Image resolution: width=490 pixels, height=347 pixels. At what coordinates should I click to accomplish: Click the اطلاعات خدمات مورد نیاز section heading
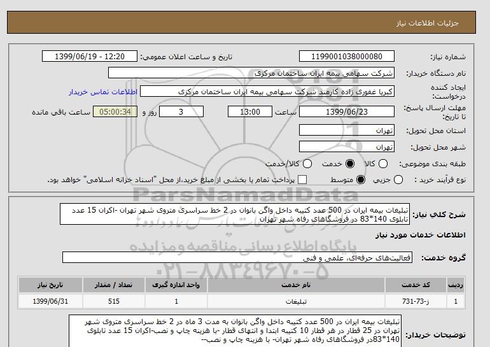coord(420,235)
